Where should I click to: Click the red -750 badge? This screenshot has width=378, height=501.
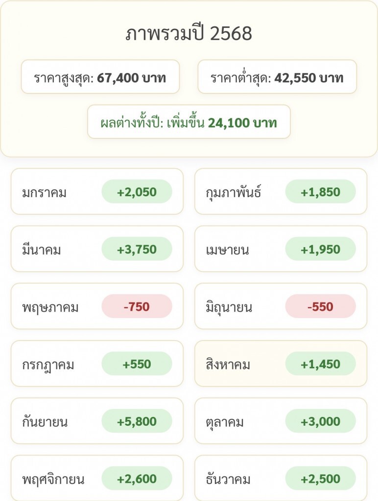click(137, 307)
